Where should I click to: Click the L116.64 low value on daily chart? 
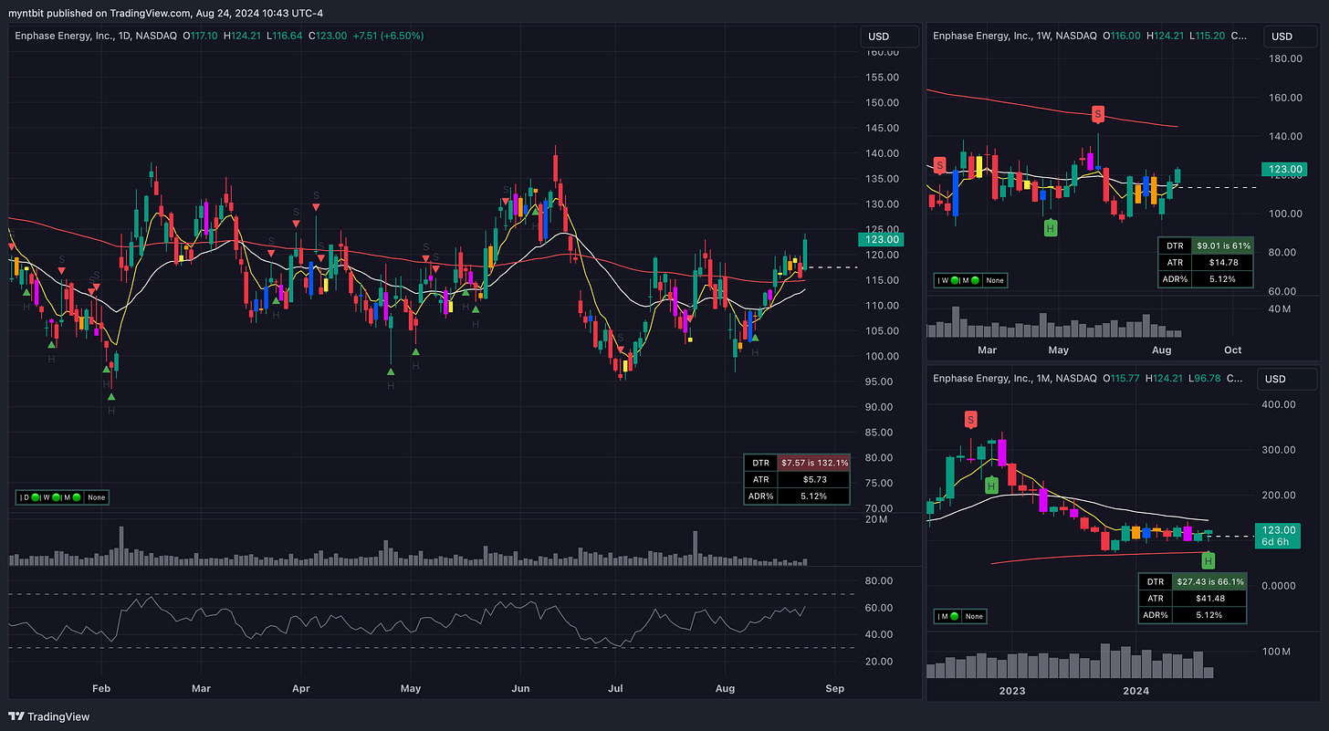284,36
